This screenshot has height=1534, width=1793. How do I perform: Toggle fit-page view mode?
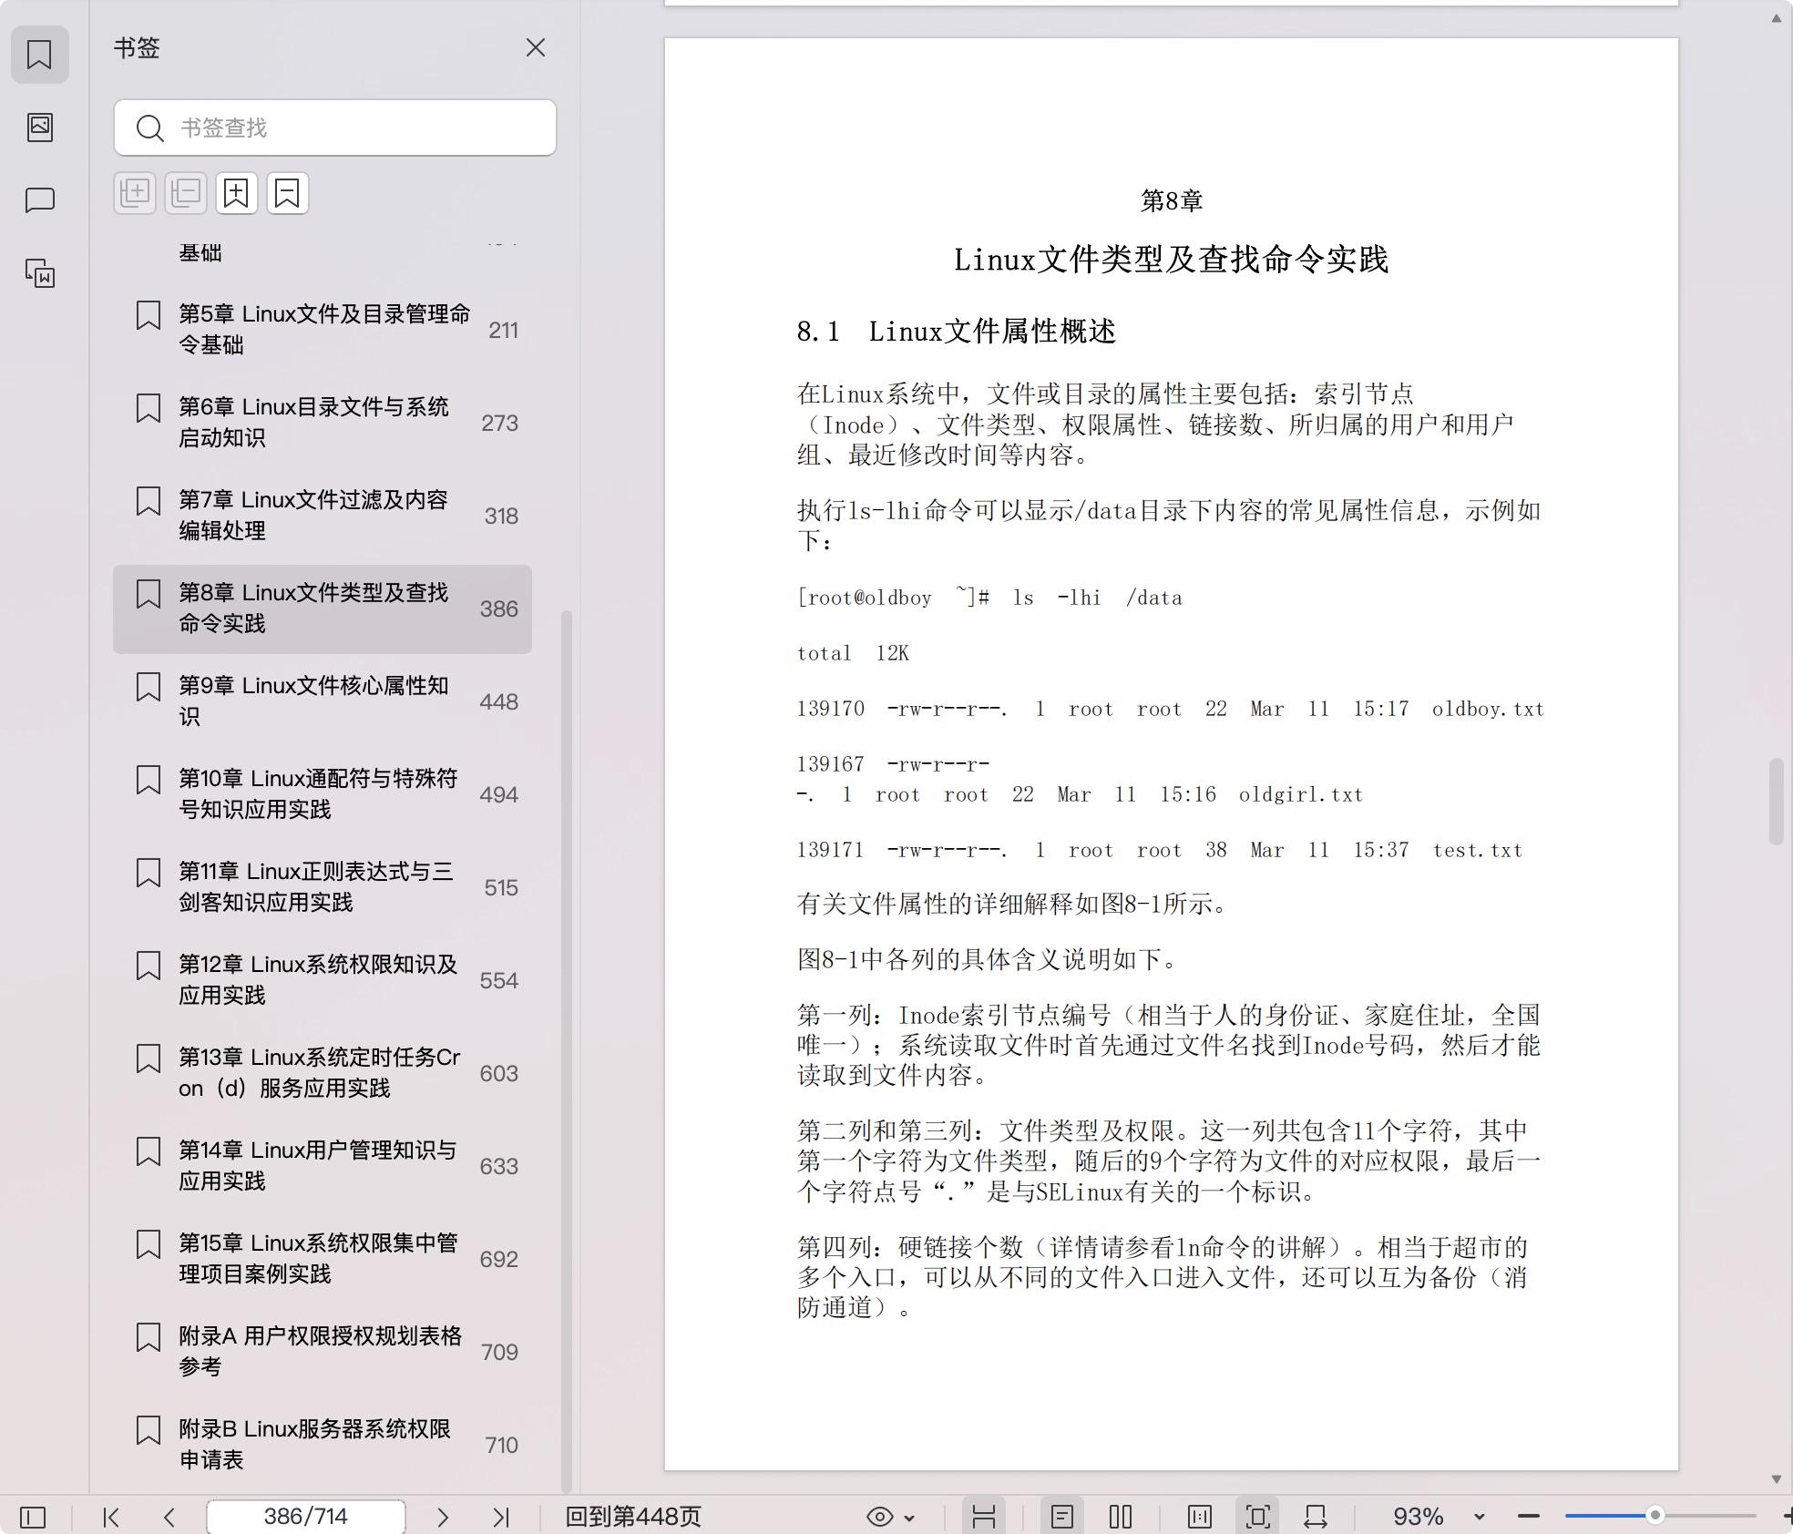click(1258, 1517)
